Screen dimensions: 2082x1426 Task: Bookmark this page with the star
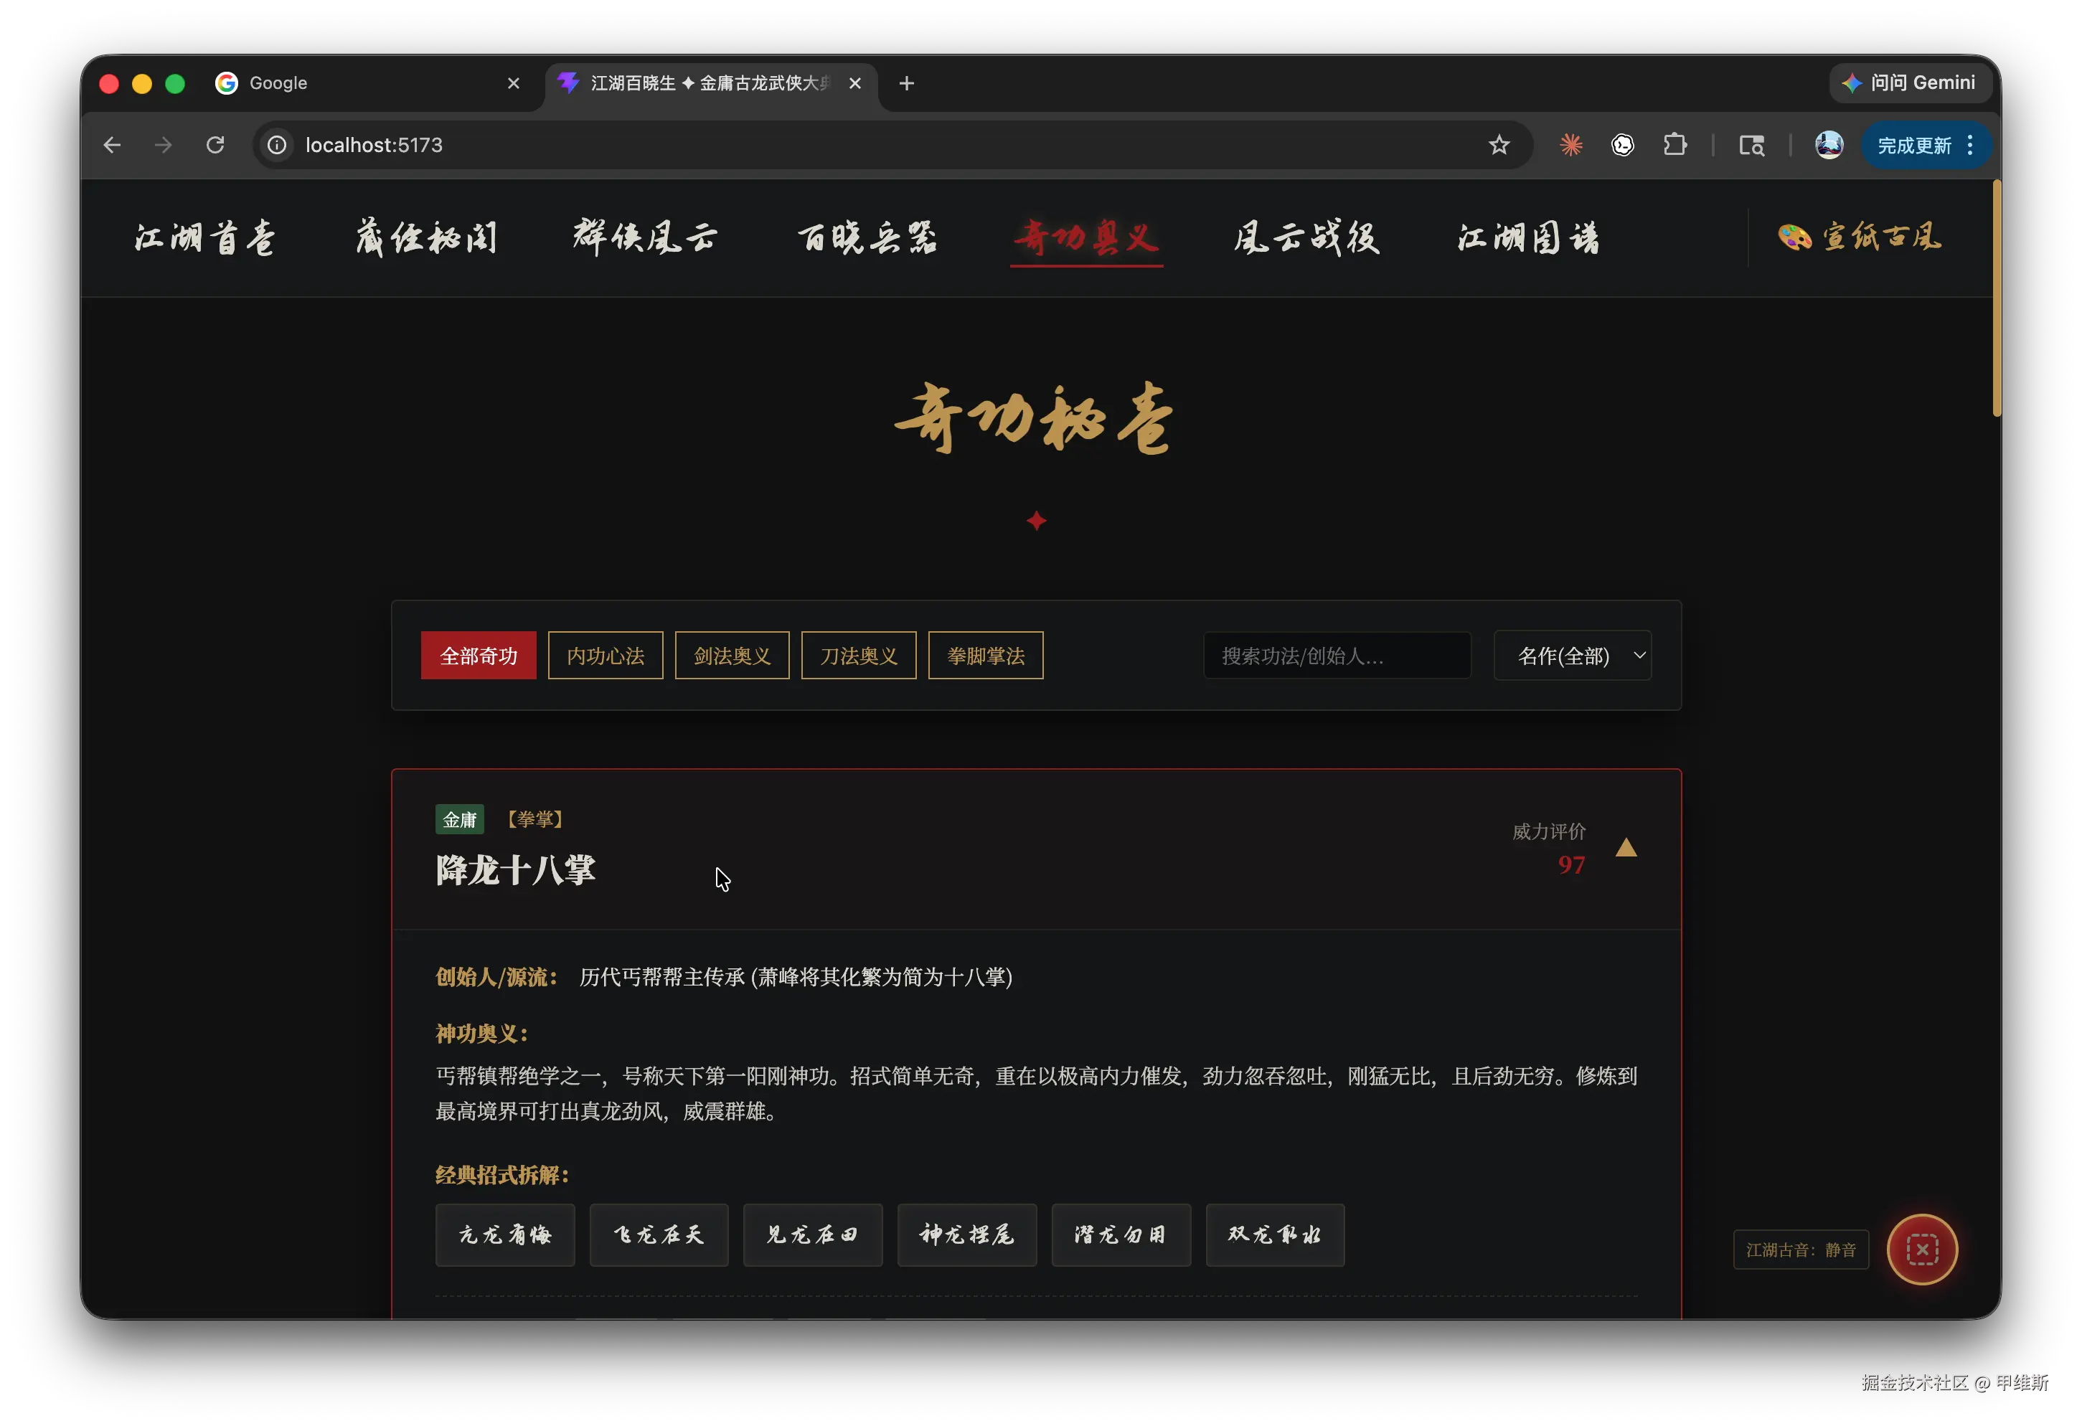click(x=1499, y=145)
